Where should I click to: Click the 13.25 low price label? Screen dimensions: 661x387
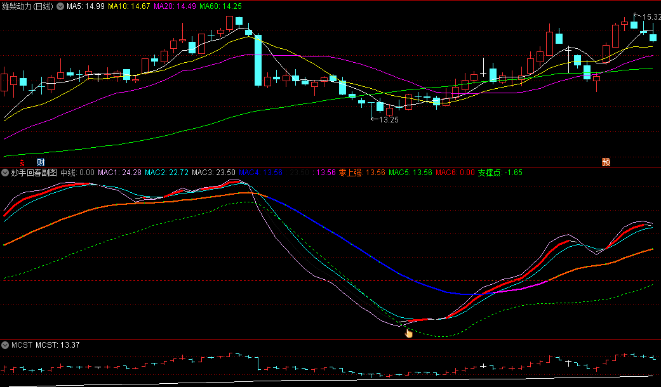click(389, 120)
